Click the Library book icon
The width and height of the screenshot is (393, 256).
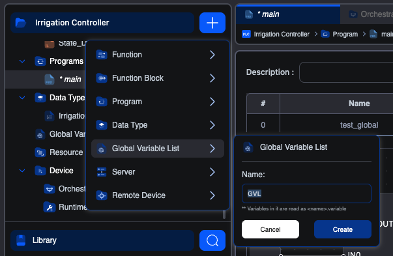21,240
